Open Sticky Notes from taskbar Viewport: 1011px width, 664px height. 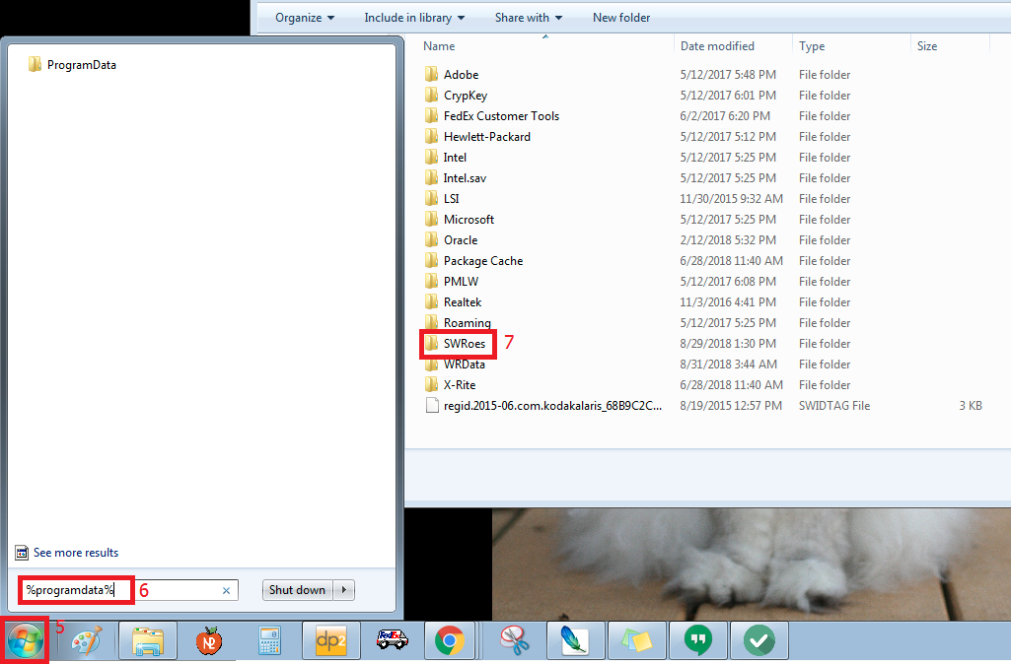pyautogui.click(x=636, y=641)
